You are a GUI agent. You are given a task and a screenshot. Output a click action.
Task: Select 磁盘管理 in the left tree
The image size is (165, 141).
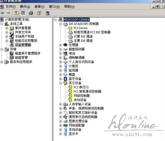[x=21, y=58]
